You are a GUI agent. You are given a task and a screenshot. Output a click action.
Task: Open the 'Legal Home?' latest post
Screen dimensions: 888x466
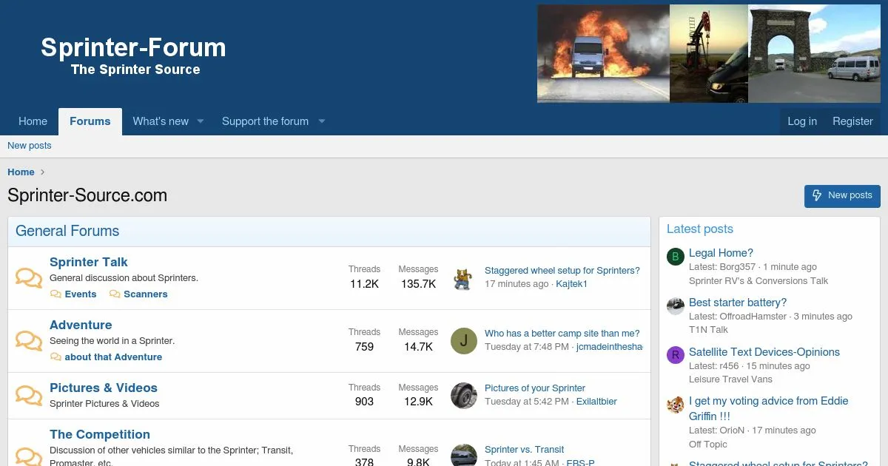coord(721,253)
